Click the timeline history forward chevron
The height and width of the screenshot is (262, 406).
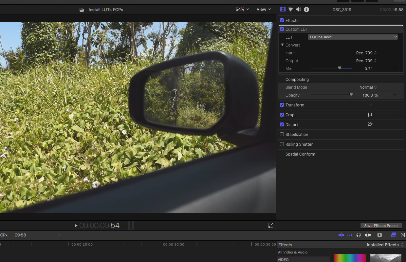(59, 235)
